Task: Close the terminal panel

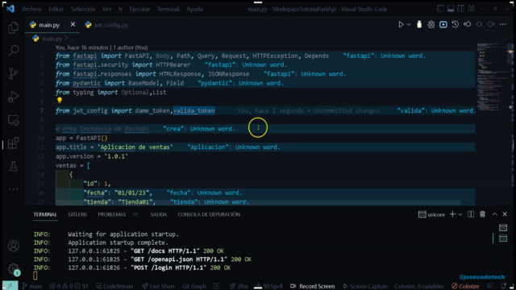Action: click(x=505, y=214)
